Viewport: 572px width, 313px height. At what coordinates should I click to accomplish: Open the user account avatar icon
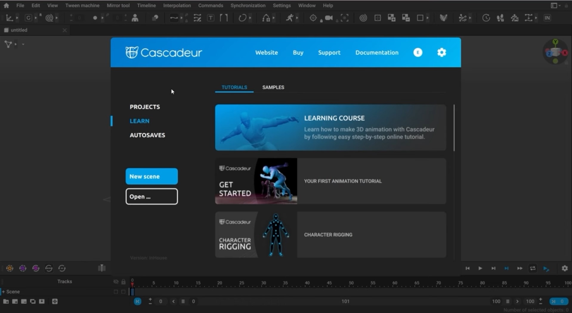(418, 52)
